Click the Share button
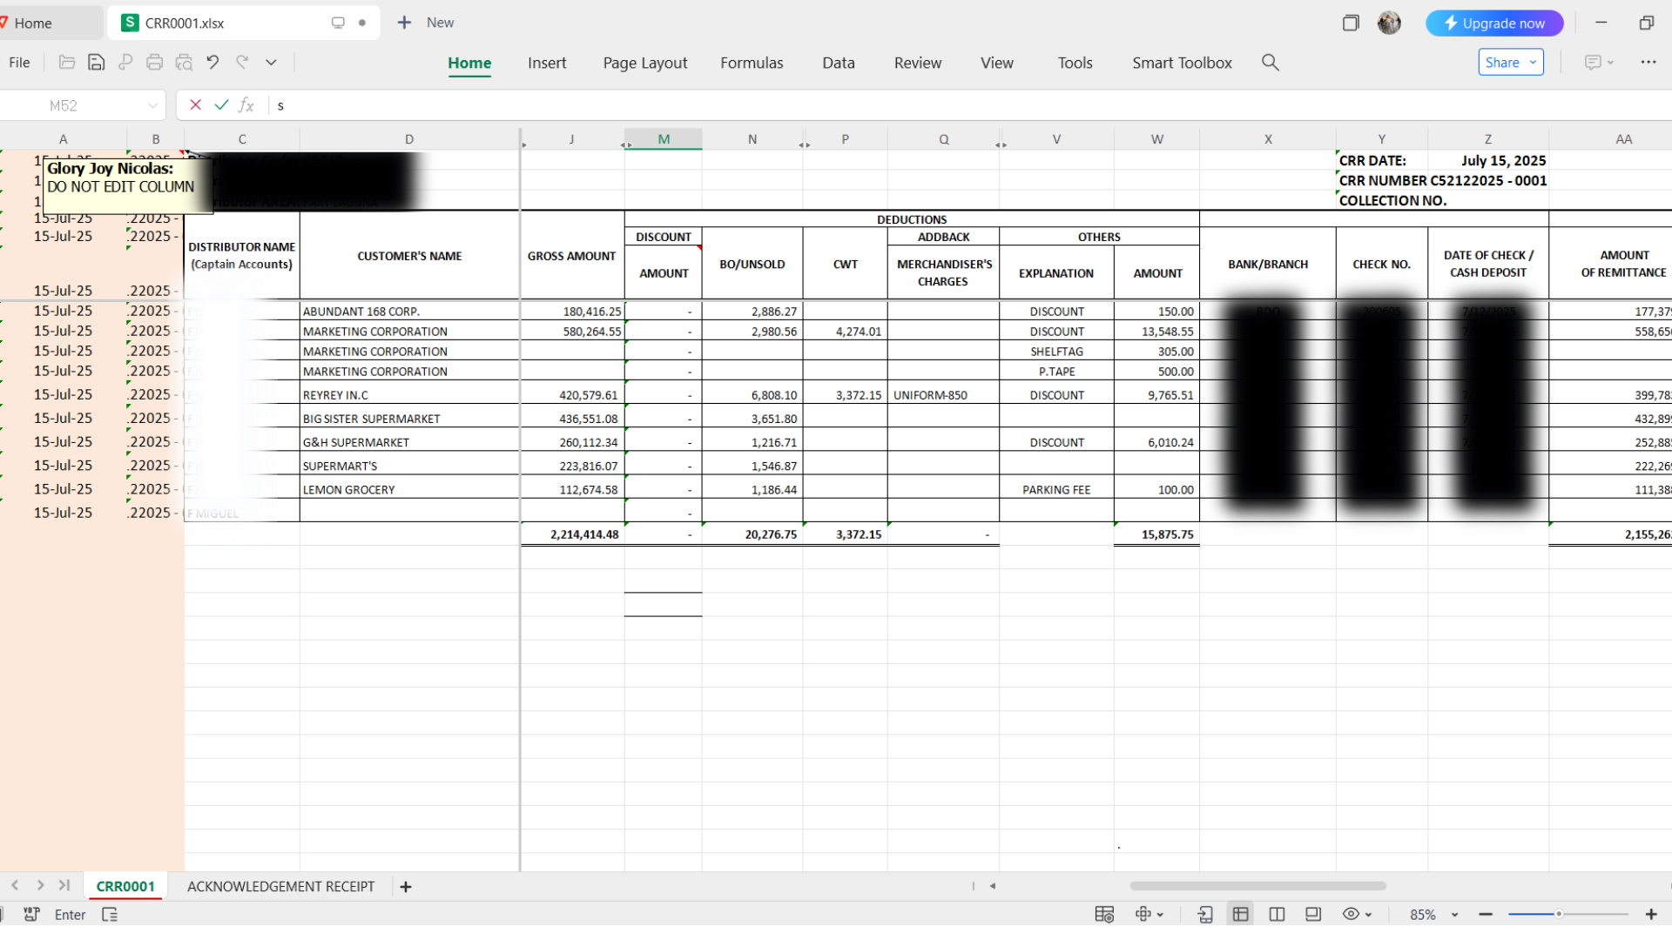1672x940 pixels. (1510, 62)
